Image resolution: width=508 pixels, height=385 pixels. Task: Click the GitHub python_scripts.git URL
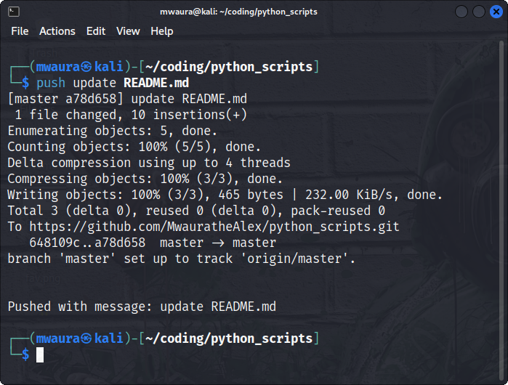click(x=214, y=227)
